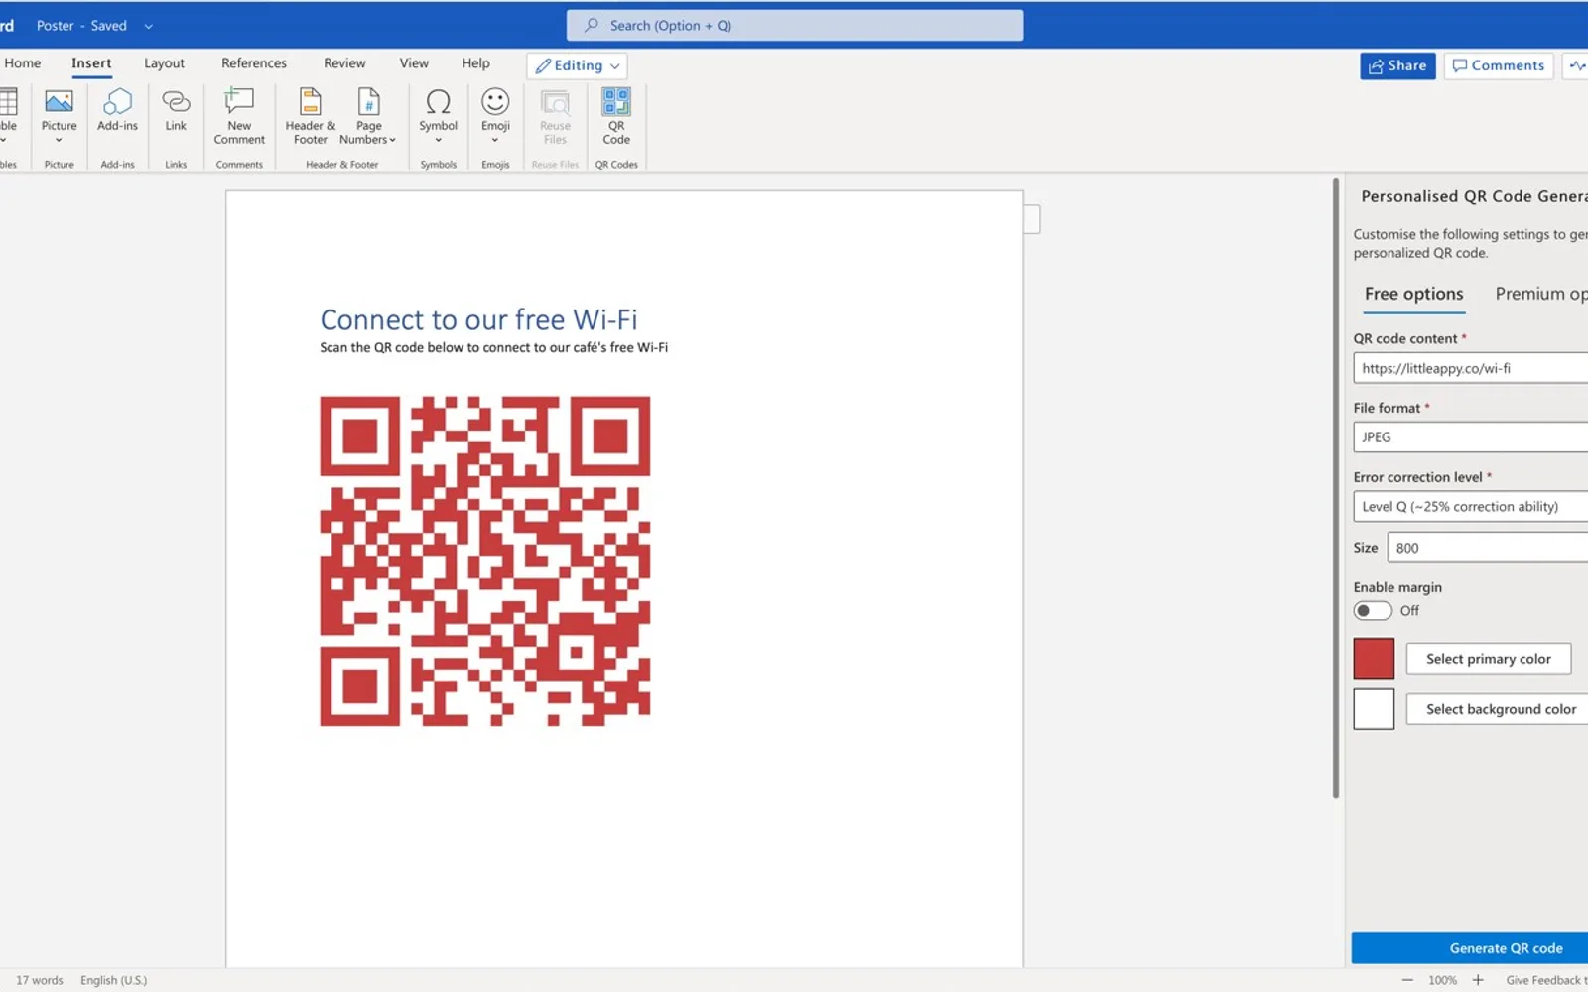This screenshot has width=1588, height=992.
Task: Click Generate QR code button
Action: (x=1470, y=948)
